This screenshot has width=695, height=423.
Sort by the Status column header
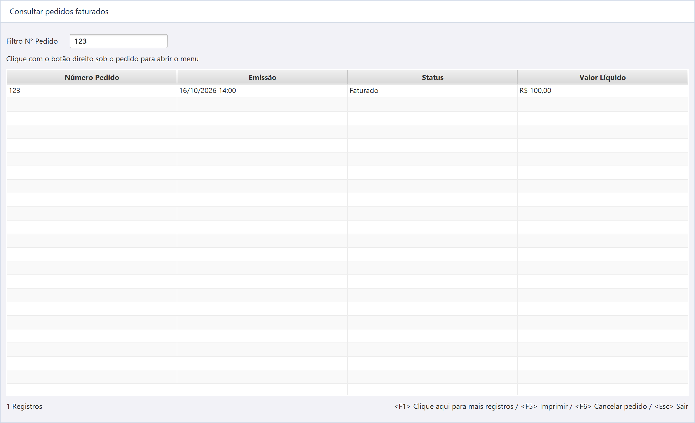(x=432, y=77)
